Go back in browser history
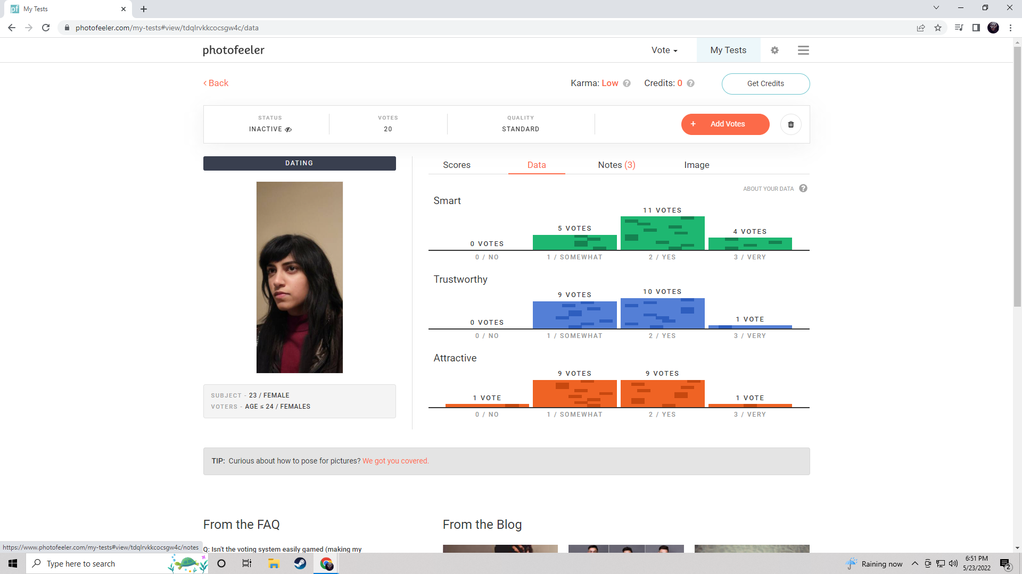The image size is (1022, 574). click(x=12, y=28)
